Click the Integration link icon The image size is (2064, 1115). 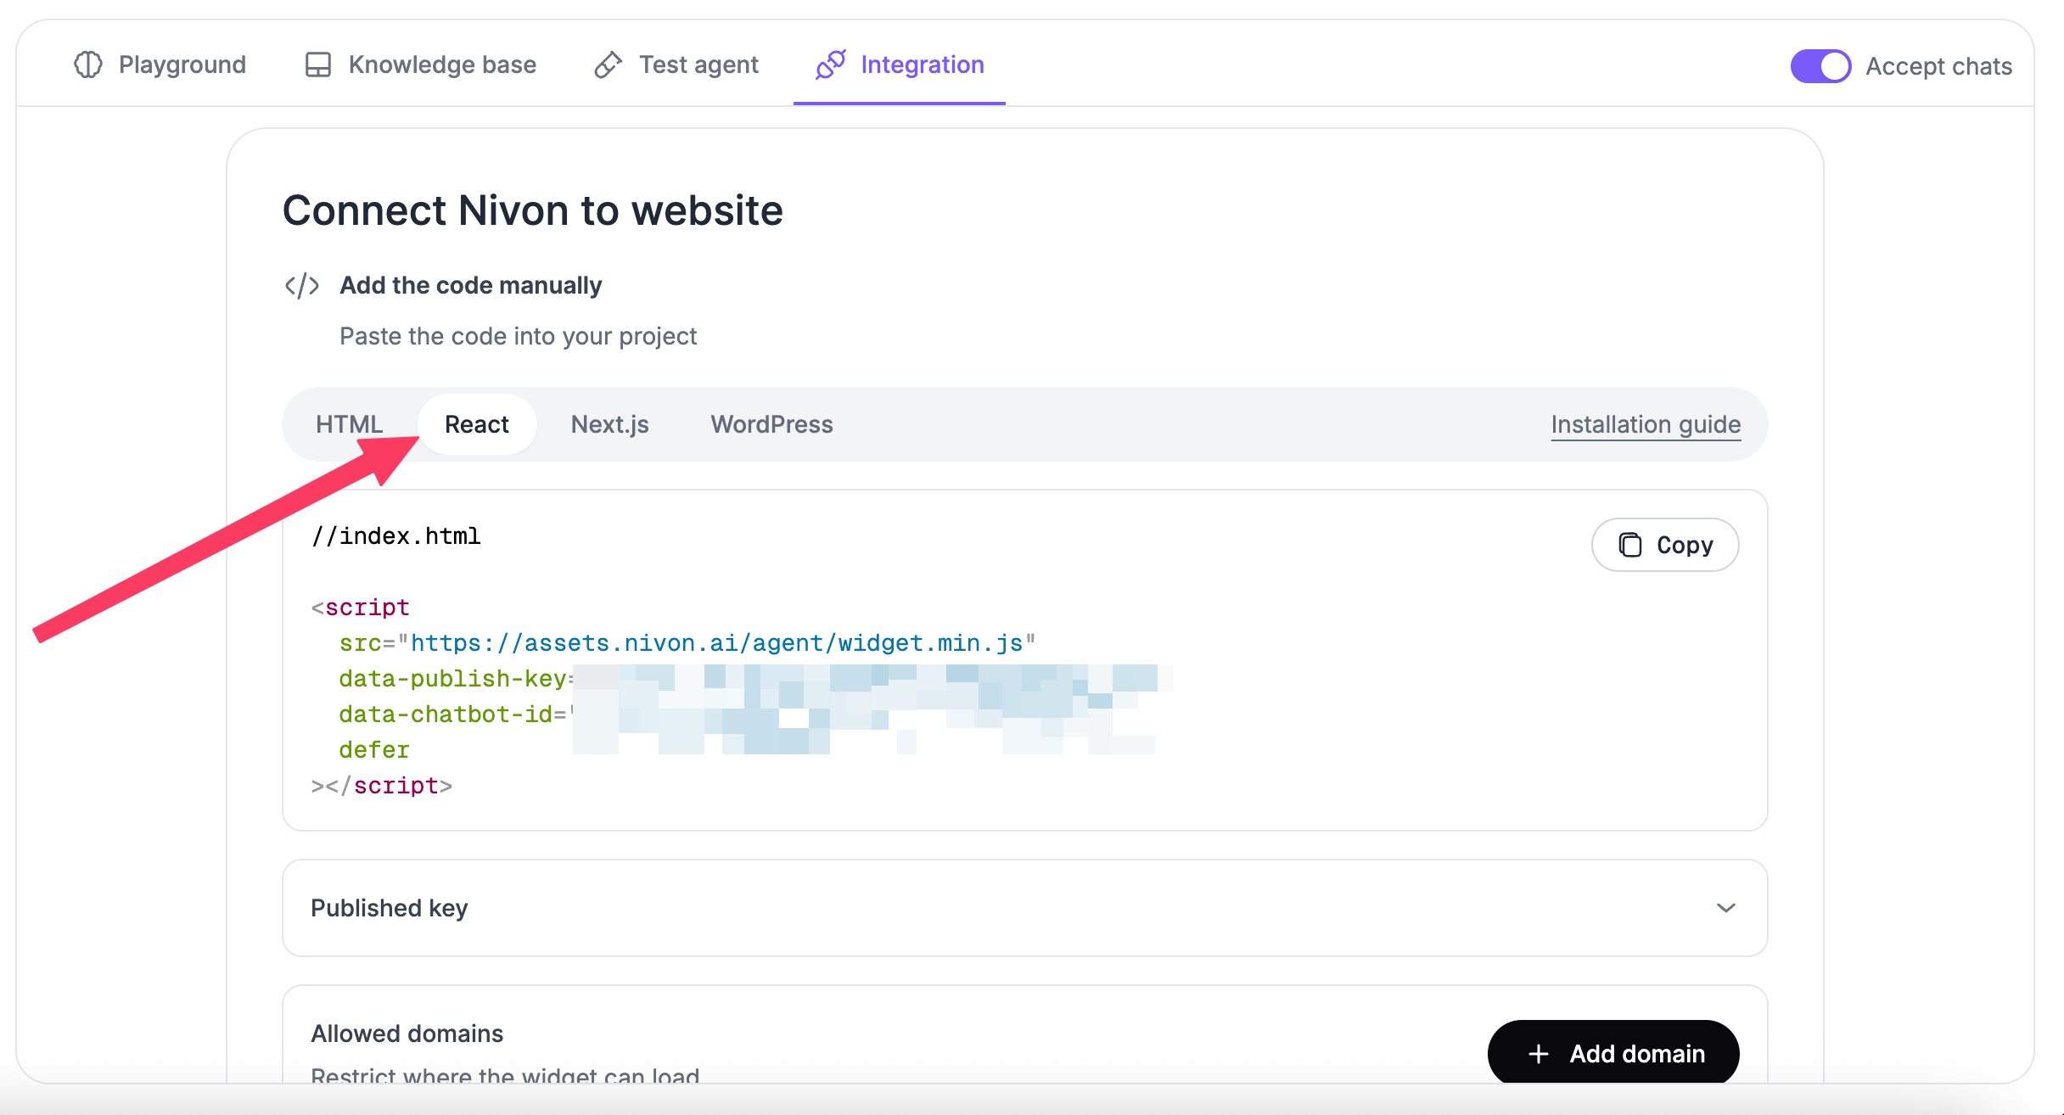point(831,64)
